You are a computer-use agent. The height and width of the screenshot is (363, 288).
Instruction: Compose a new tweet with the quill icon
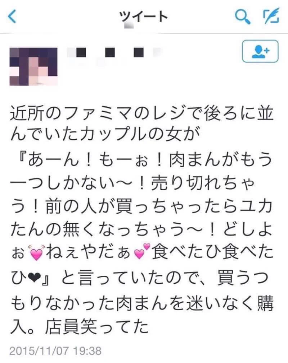[x=271, y=16]
